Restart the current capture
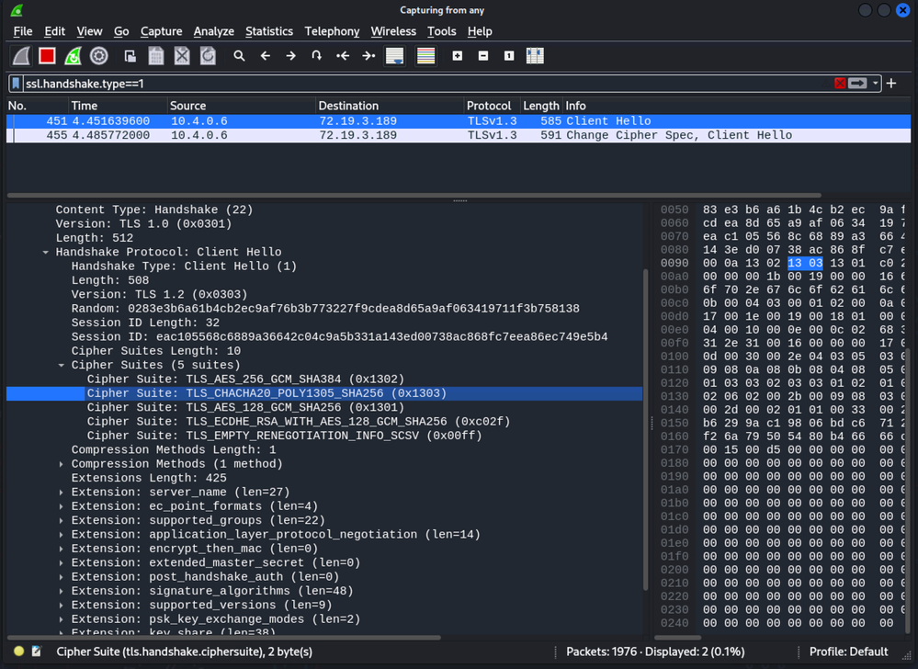918x669 pixels. point(73,56)
